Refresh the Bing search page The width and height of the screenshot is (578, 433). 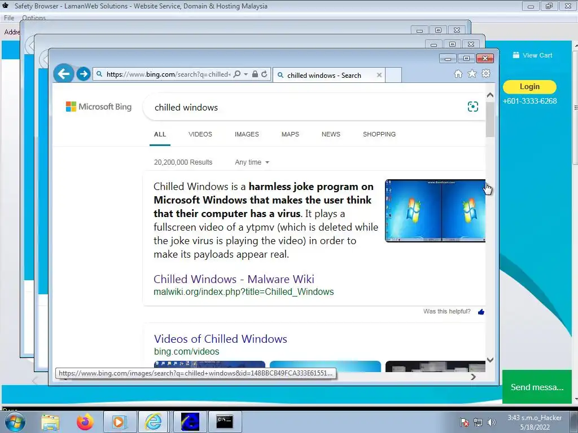264,74
